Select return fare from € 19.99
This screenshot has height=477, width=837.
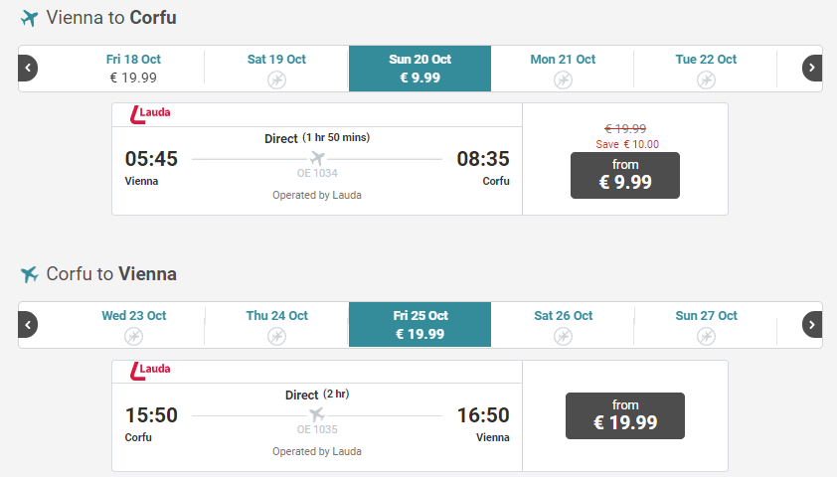pyautogui.click(x=625, y=415)
